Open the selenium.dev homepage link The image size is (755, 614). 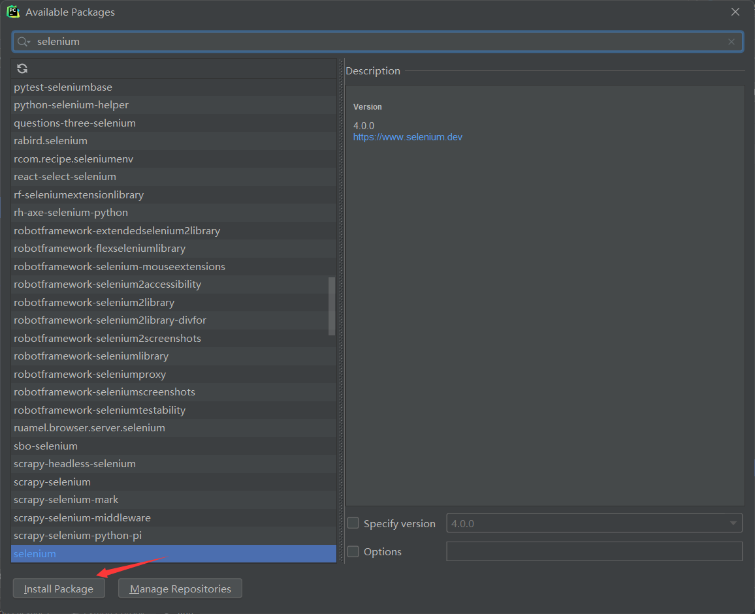click(x=408, y=137)
